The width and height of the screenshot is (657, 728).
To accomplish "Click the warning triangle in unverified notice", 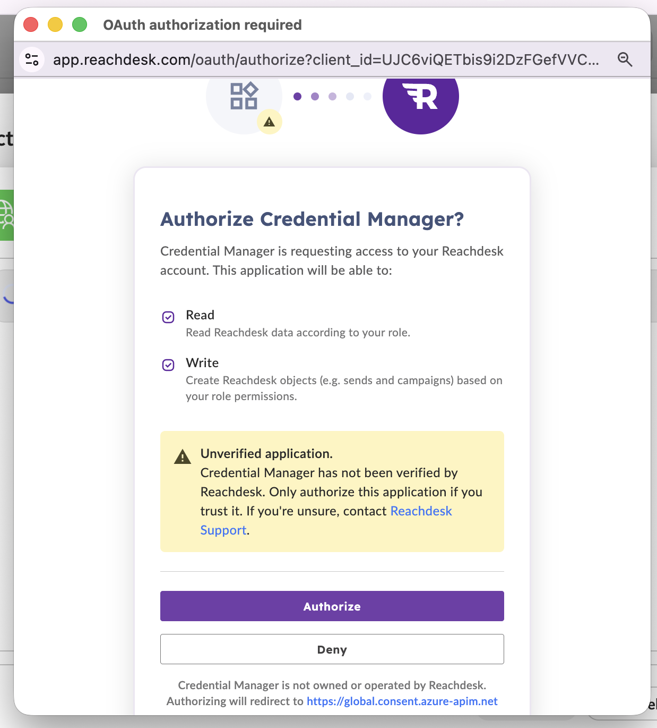I will tap(183, 456).
